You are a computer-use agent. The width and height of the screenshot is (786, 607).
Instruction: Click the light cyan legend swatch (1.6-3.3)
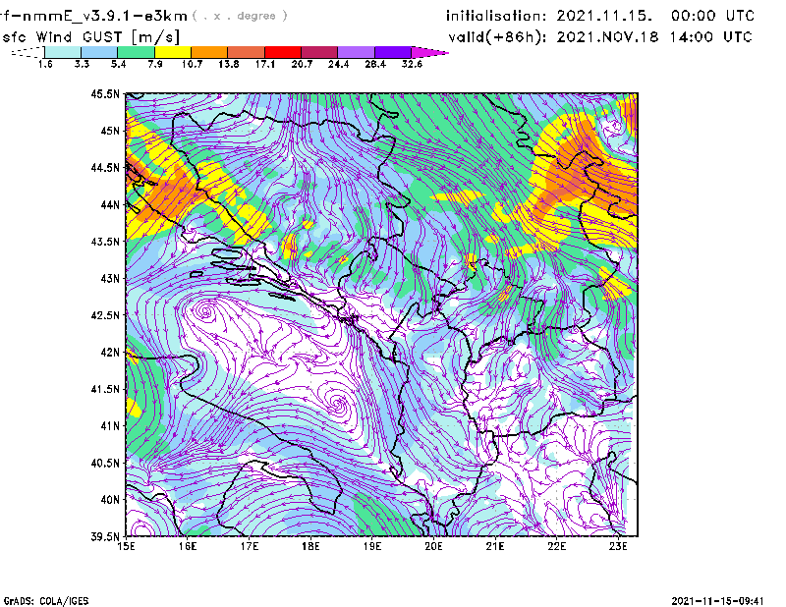[63, 52]
